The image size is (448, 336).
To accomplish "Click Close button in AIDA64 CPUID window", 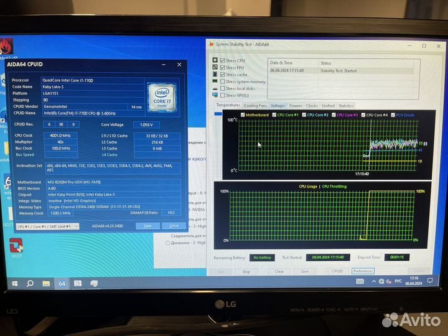I will coord(174,226).
